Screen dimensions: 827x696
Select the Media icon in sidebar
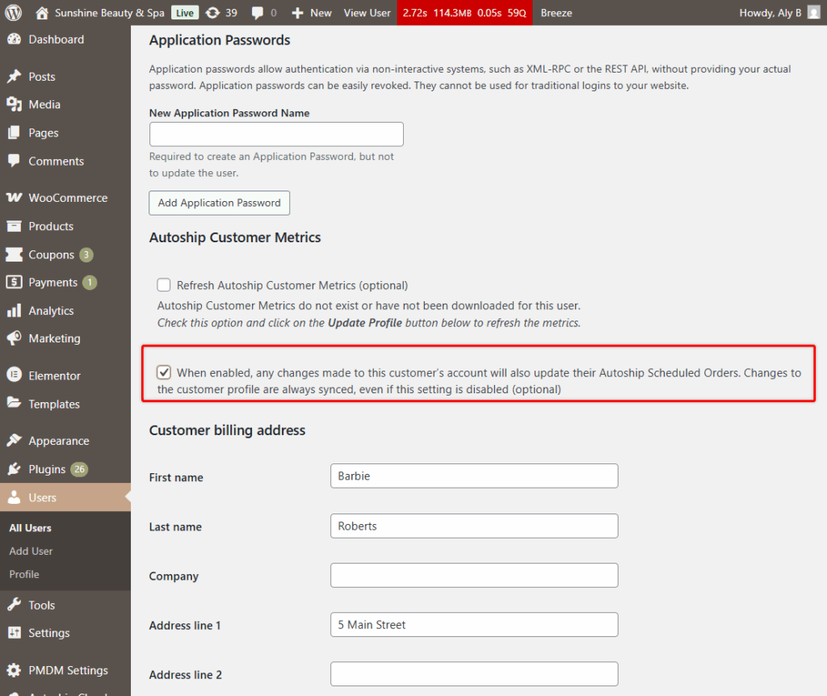click(x=14, y=104)
